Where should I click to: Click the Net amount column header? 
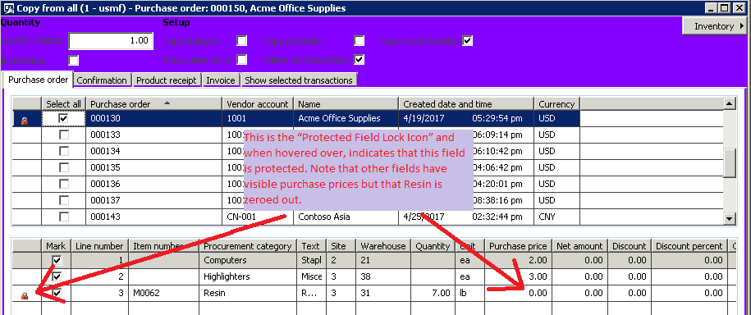tap(579, 246)
